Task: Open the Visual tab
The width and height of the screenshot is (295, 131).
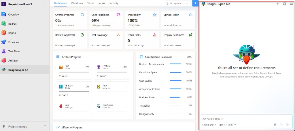Action: point(91,3)
